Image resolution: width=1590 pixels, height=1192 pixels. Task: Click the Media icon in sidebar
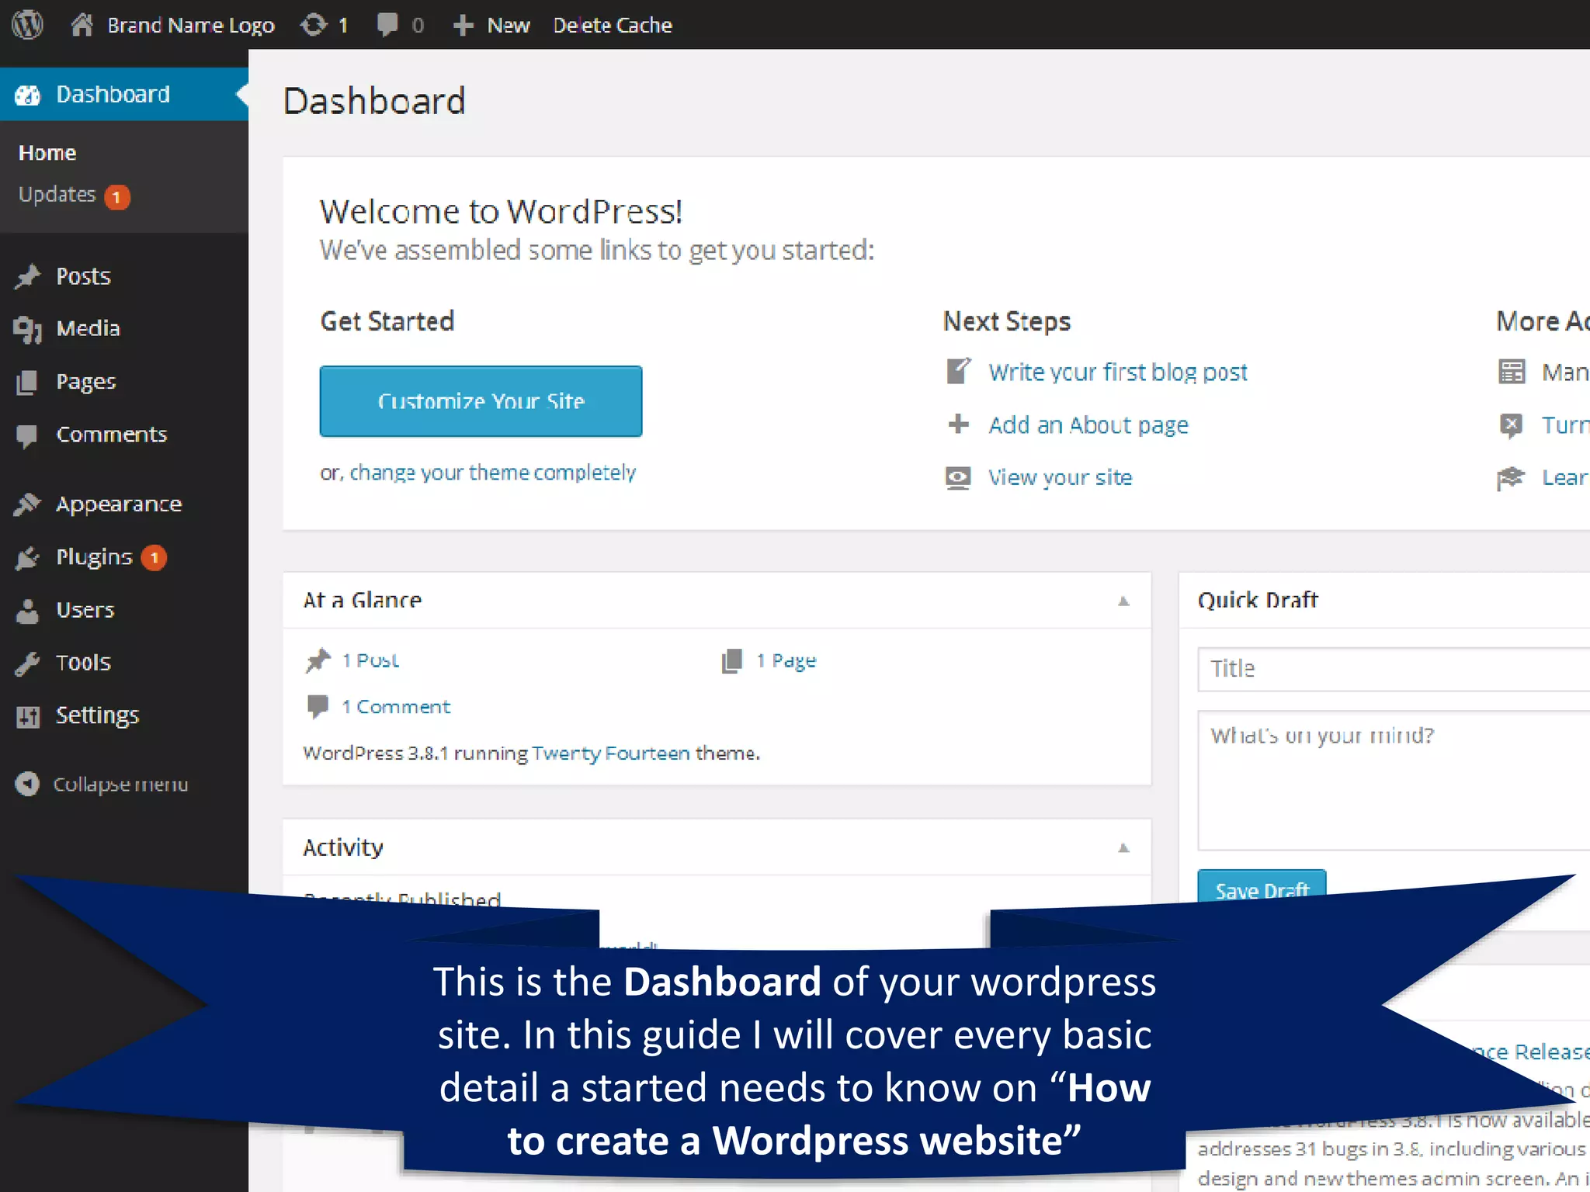pos(28,329)
